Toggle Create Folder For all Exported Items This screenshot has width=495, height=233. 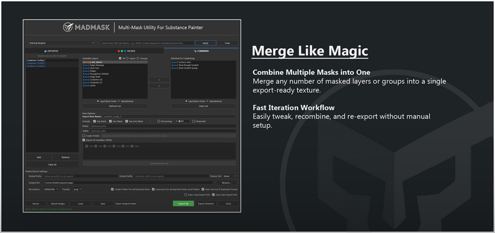pyautogui.click(x=112, y=189)
